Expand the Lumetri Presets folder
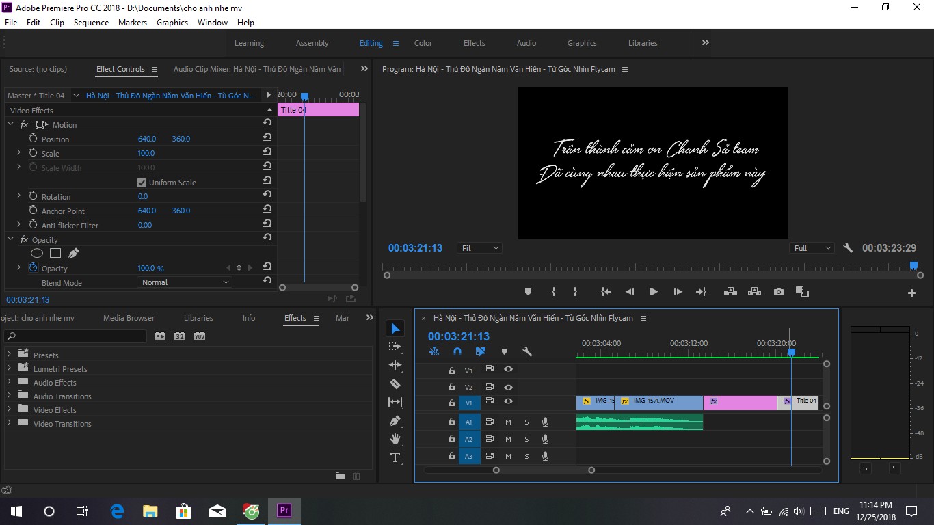Image resolution: width=934 pixels, height=525 pixels. [x=10, y=368]
